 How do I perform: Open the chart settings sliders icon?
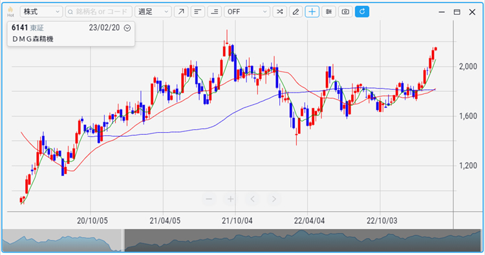tap(329, 12)
